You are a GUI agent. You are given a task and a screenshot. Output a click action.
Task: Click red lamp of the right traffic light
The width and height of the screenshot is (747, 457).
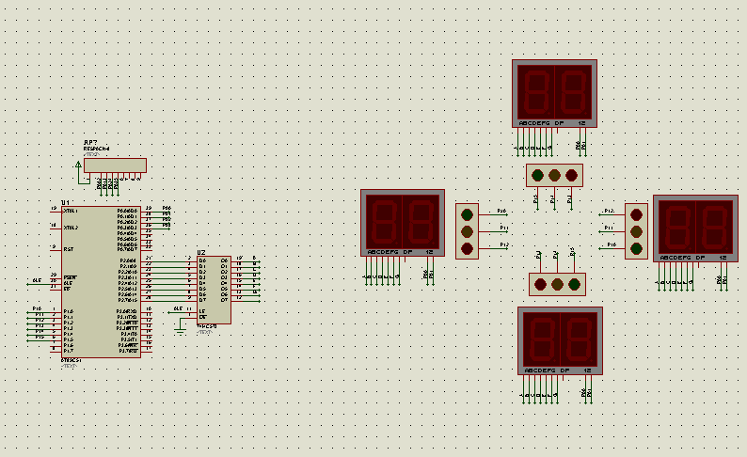coord(637,214)
